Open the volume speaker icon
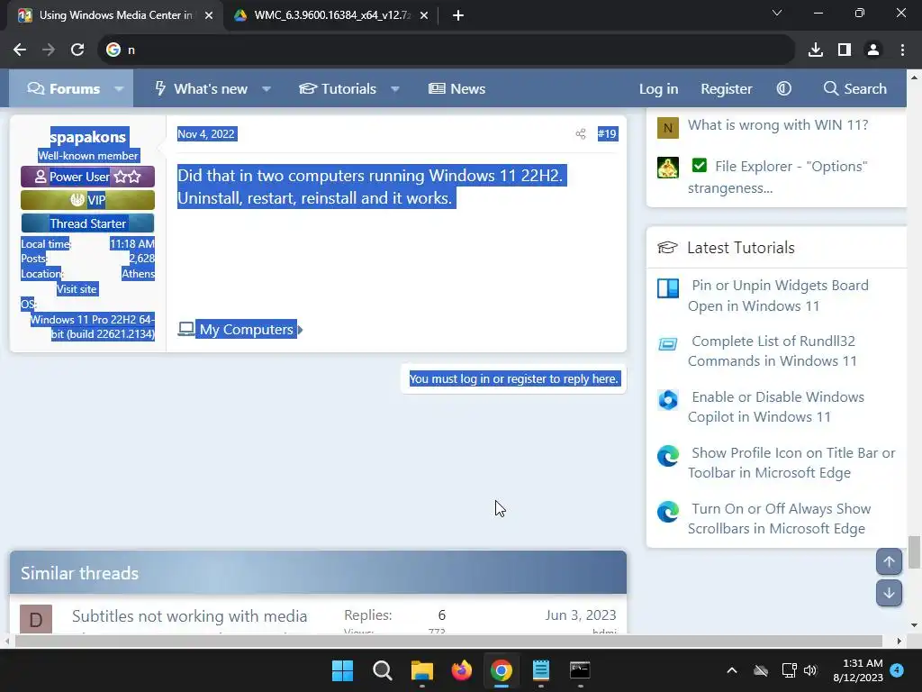Image resolution: width=922 pixels, height=692 pixels. point(810,670)
